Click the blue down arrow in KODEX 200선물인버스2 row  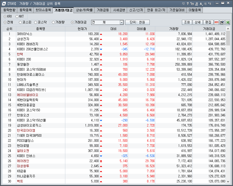(101, 49)
